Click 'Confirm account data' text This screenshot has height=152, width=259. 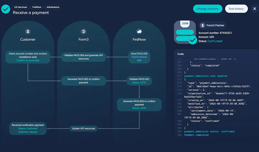(x=28, y=60)
